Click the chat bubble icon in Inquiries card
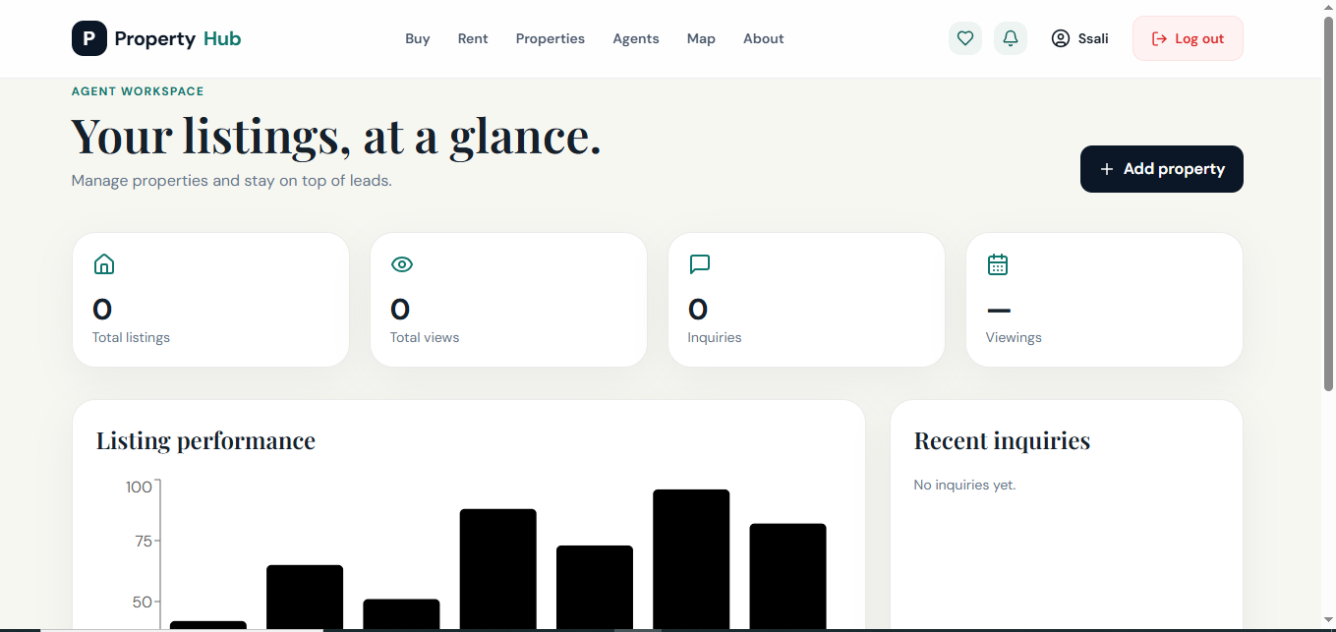Screen dimensions: 1336x632 pos(700,264)
